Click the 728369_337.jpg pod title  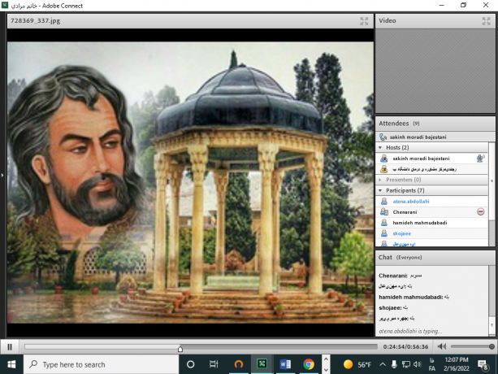pos(35,21)
